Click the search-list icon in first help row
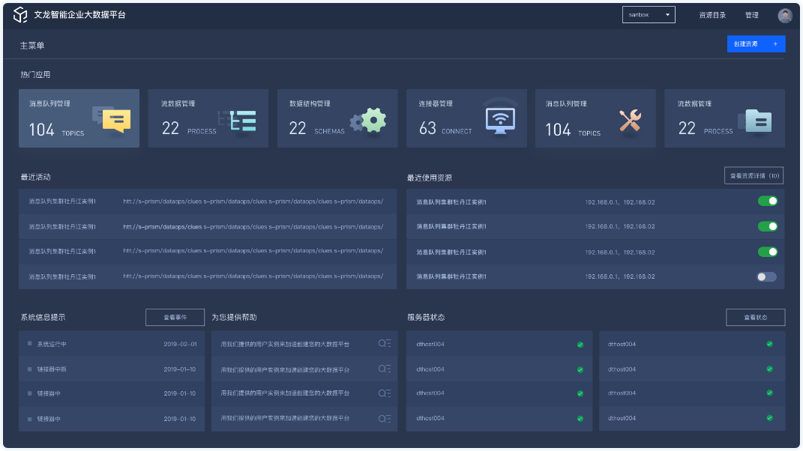 point(385,344)
